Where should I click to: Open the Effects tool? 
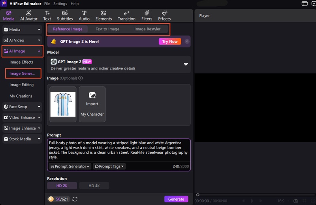tap(164, 16)
